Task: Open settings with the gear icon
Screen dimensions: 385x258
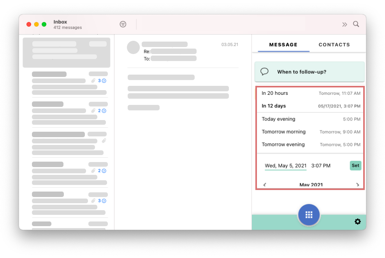Action: [x=358, y=221]
